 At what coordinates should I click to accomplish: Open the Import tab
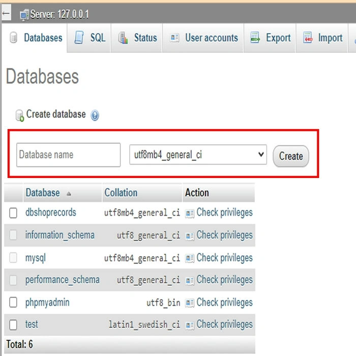322,38
